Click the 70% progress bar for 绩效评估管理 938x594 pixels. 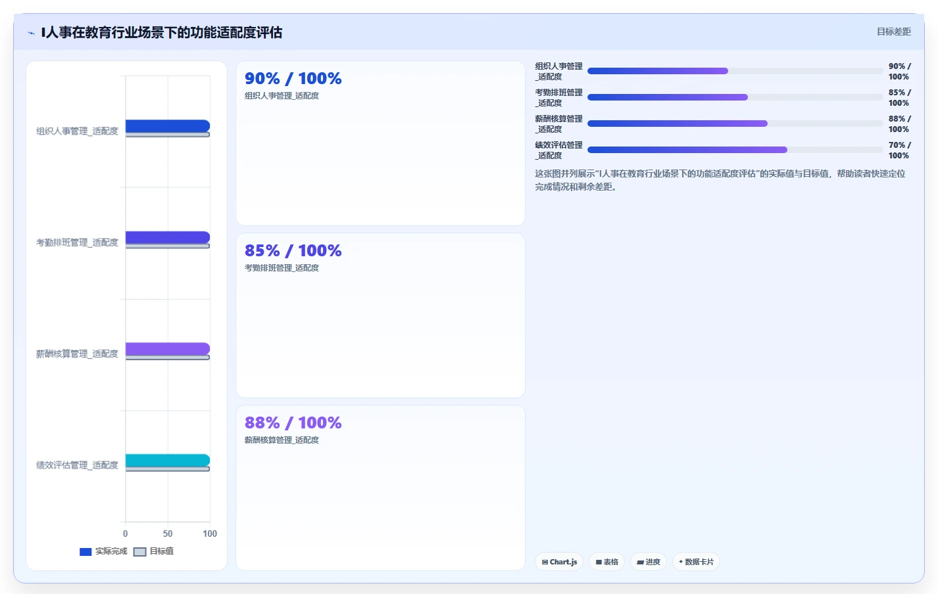click(735, 150)
